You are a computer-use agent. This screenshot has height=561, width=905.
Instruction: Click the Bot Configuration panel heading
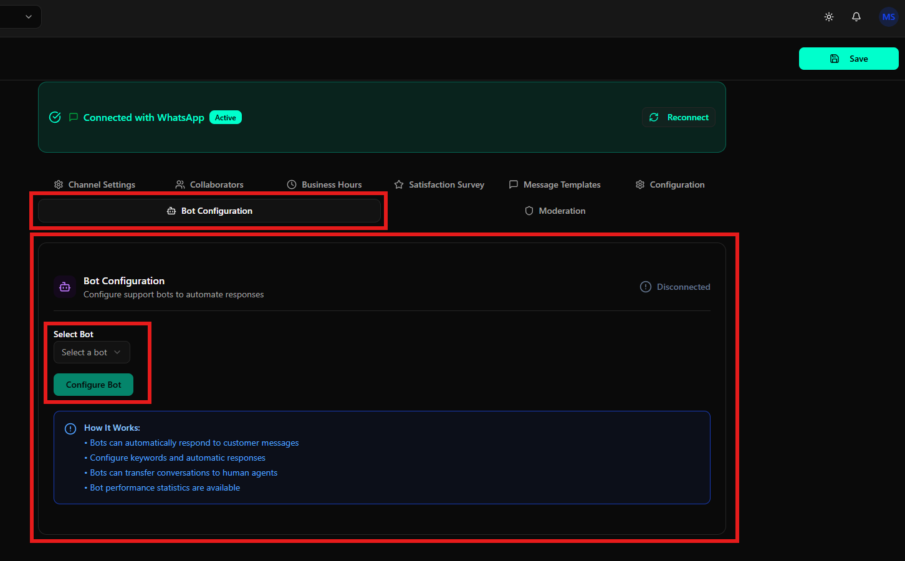click(124, 280)
